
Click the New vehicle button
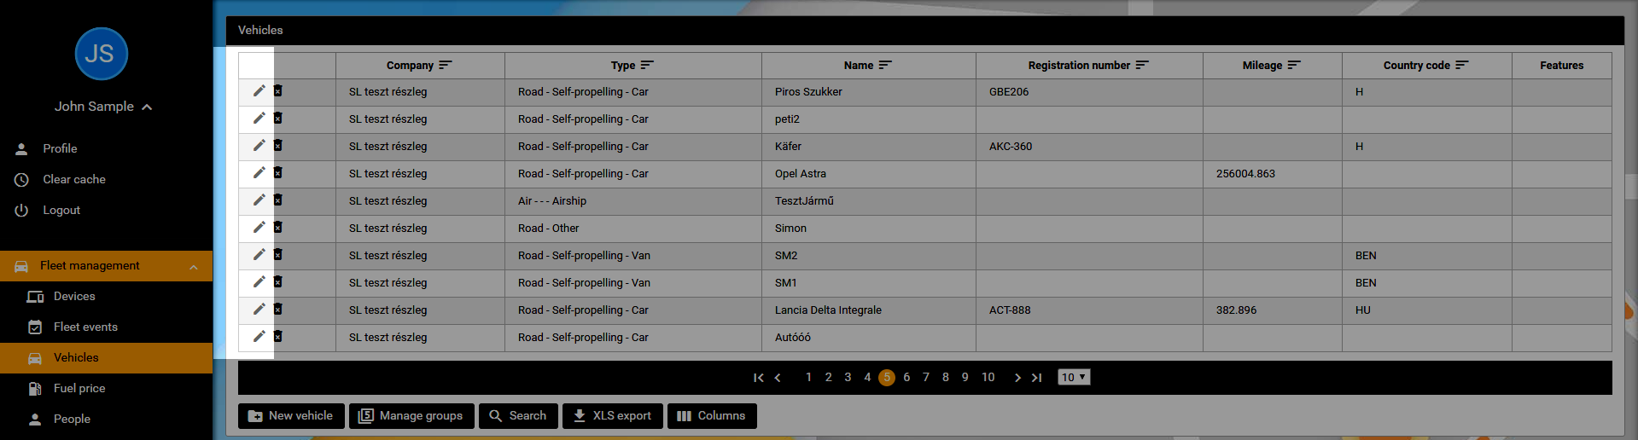(291, 415)
